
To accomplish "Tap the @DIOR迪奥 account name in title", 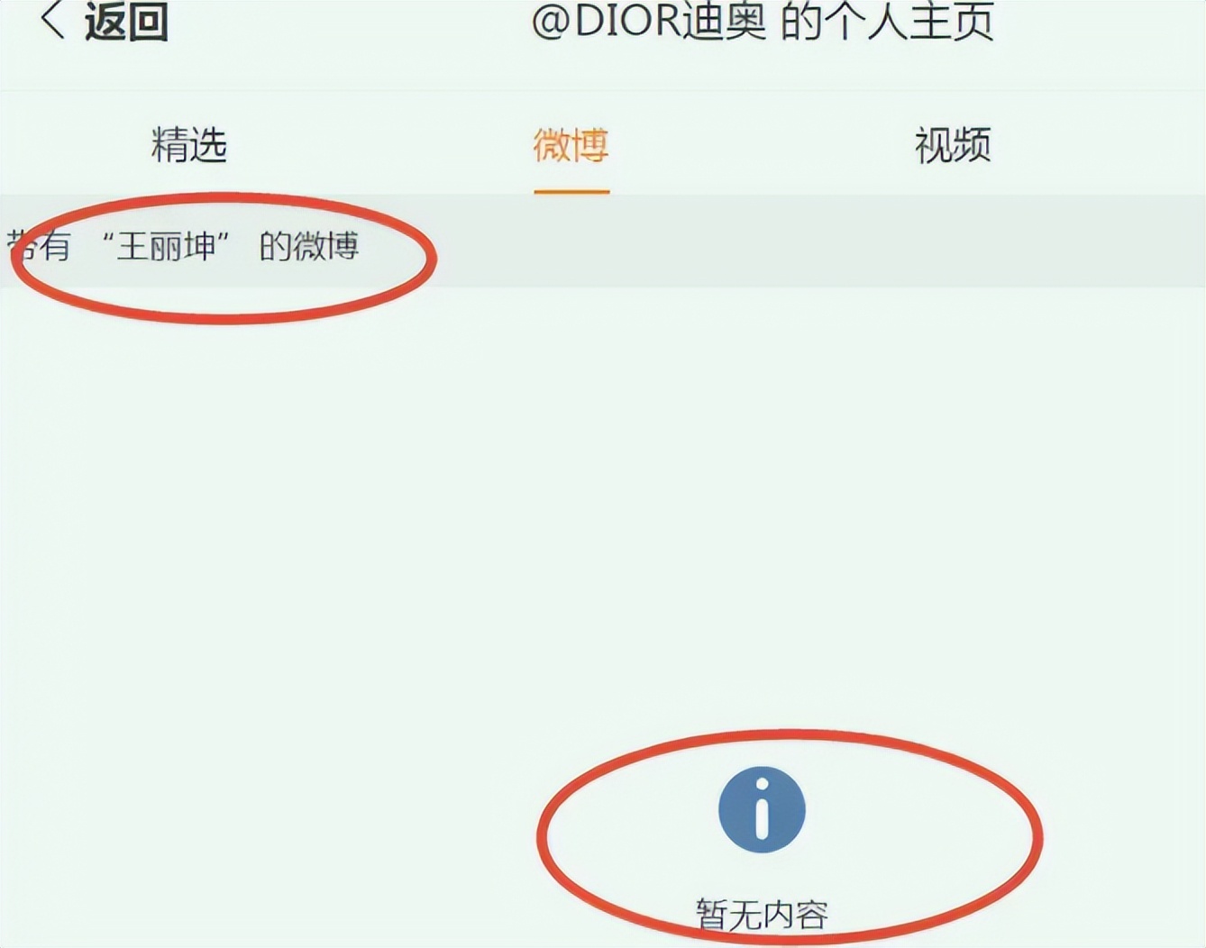I will pyautogui.click(x=648, y=21).
